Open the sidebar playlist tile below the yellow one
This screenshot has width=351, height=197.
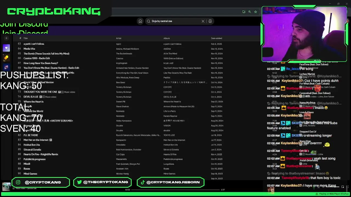point(6,67)
